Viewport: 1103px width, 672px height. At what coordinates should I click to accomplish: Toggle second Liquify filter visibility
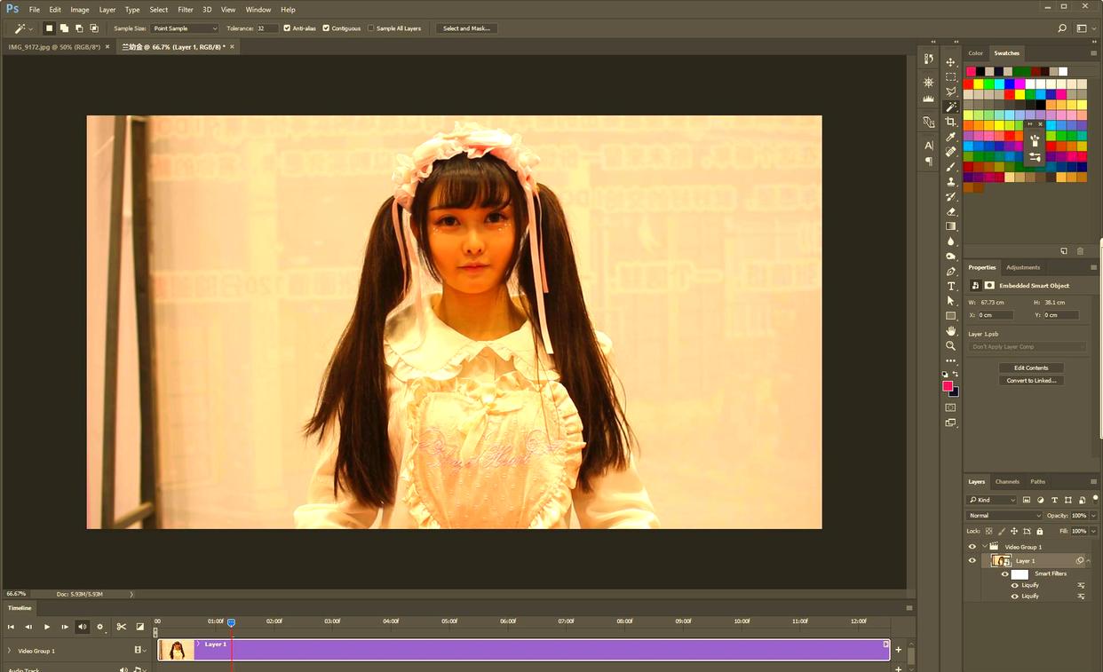click(1014, 596)
